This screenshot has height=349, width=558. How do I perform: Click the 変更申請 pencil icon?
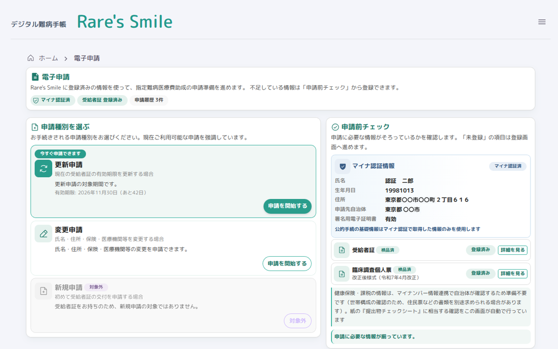(x=43, y=233)
